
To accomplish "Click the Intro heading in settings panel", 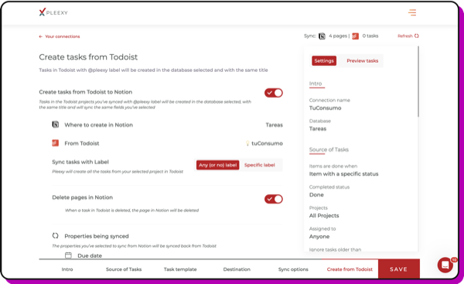I will 316,84.
